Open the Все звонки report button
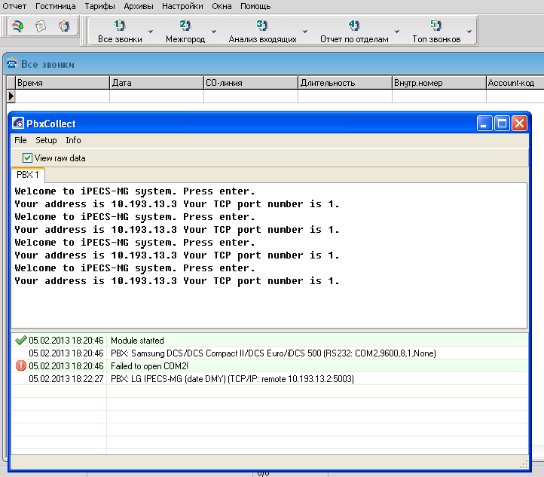This screenshot has width=544, height=477. [120, 31]
